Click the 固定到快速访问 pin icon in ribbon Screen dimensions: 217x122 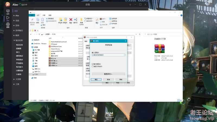(32, 20)
